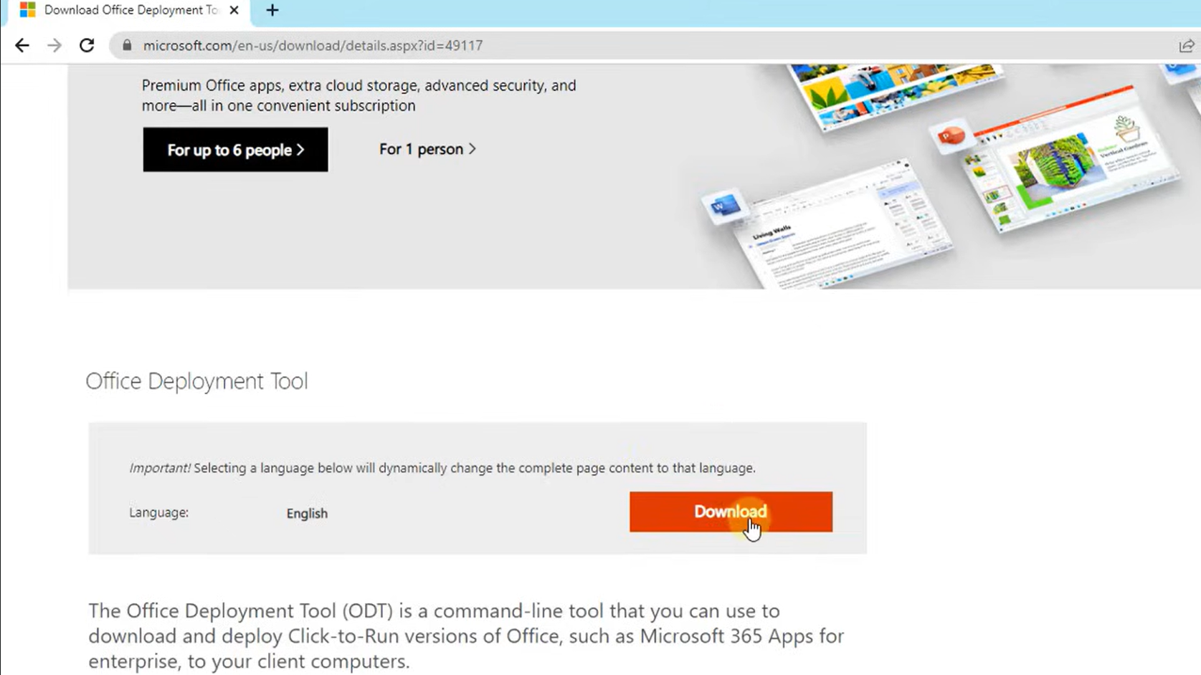Click the orange Download button
1201x675 pixels.
pos(731,512)
